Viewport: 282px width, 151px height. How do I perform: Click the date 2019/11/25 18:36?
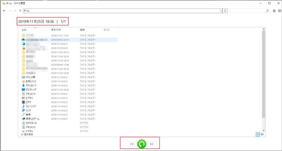point(60,90)
